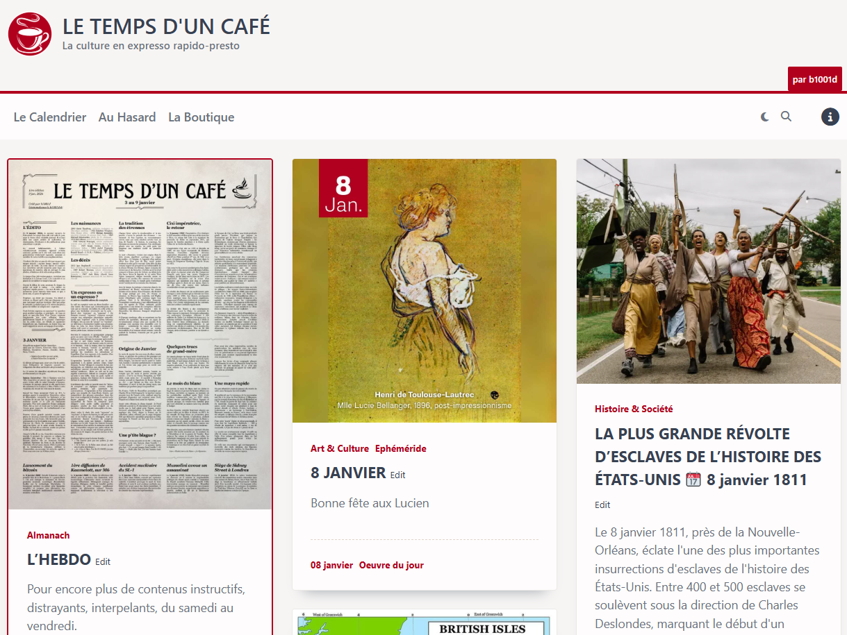Click the red coffee cup logo
This screenshot has width=847, height=635.
[x=30, y=34]
